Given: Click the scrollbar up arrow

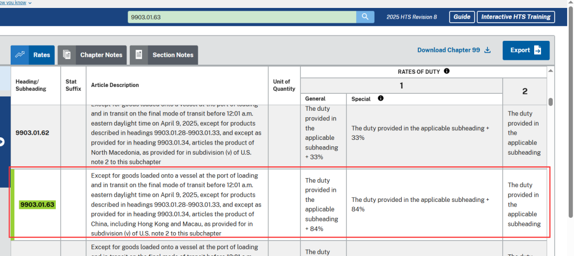Looking at the screenshot, I should pos(550,70).
